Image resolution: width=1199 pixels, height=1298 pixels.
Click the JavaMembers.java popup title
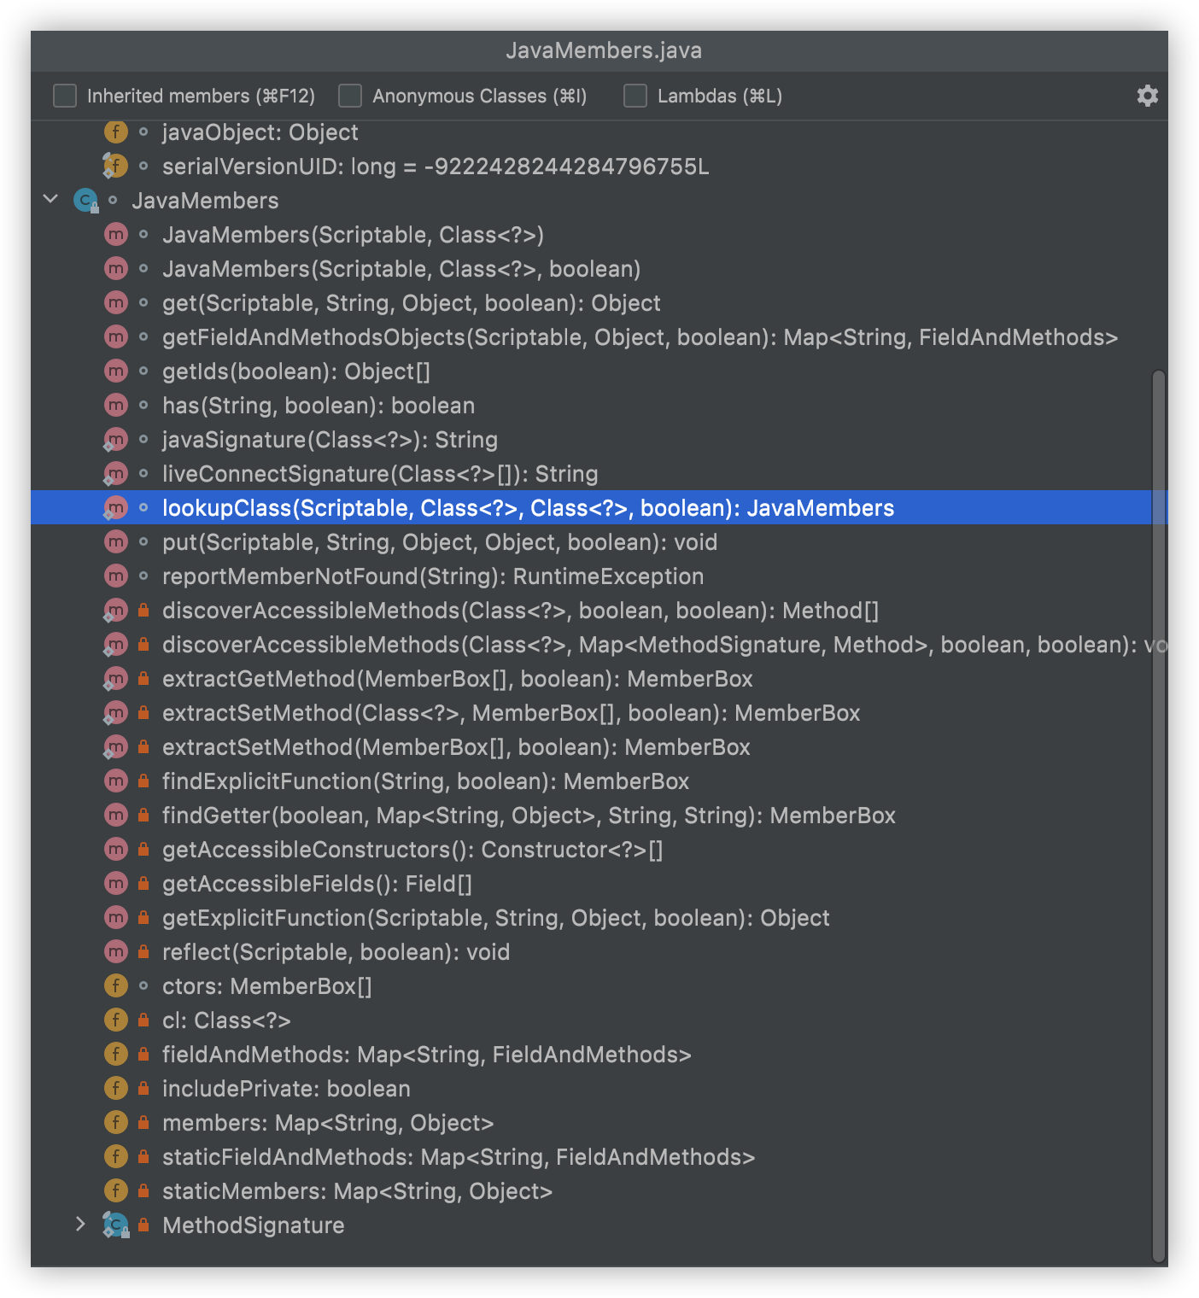(x=603, y=50)
